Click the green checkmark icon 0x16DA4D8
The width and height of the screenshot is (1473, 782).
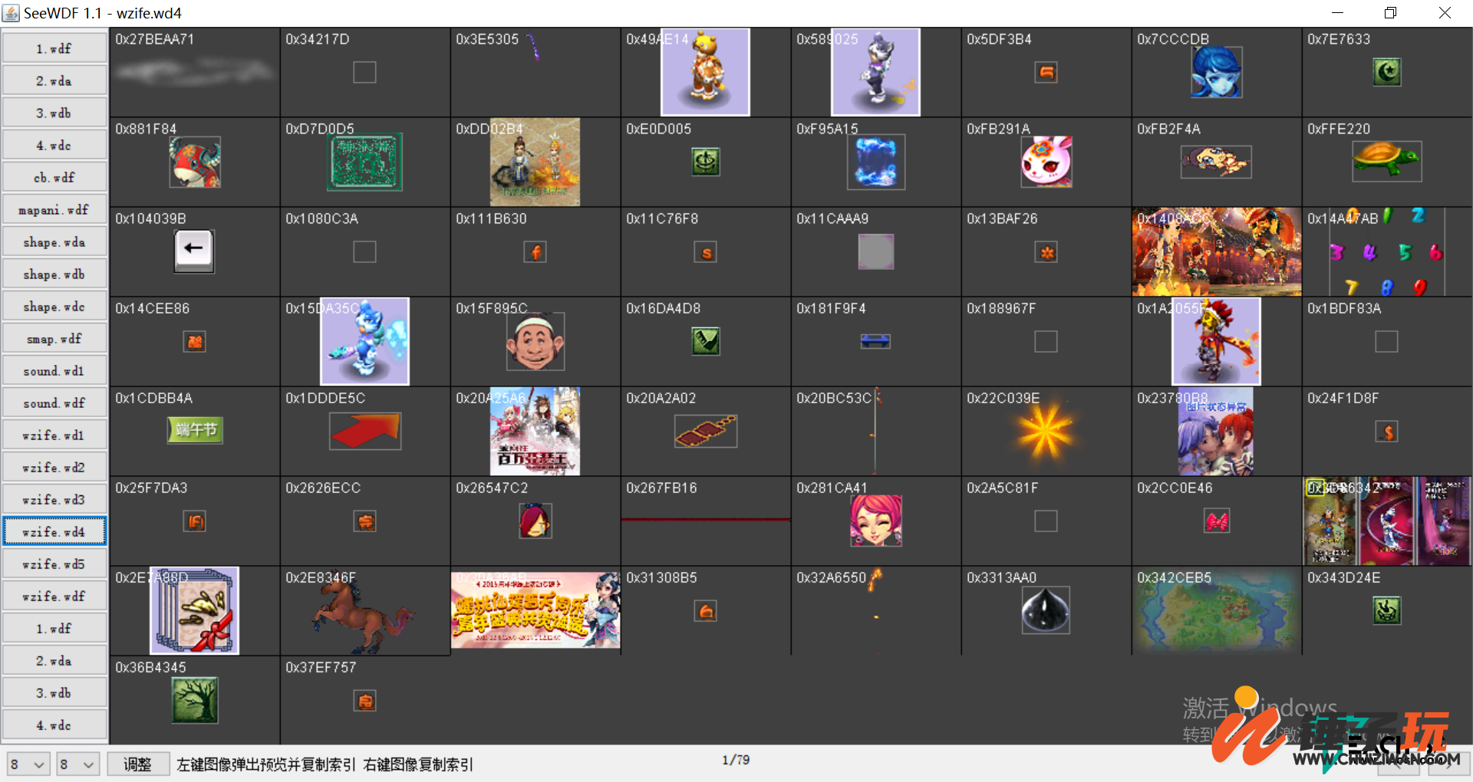pyautogui.click(x=706, y=341)
